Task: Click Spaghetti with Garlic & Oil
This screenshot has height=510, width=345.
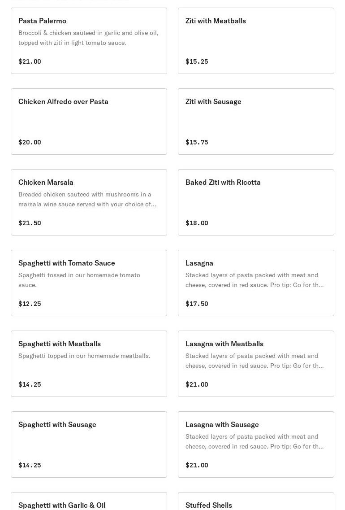Action: coord(62,505)
